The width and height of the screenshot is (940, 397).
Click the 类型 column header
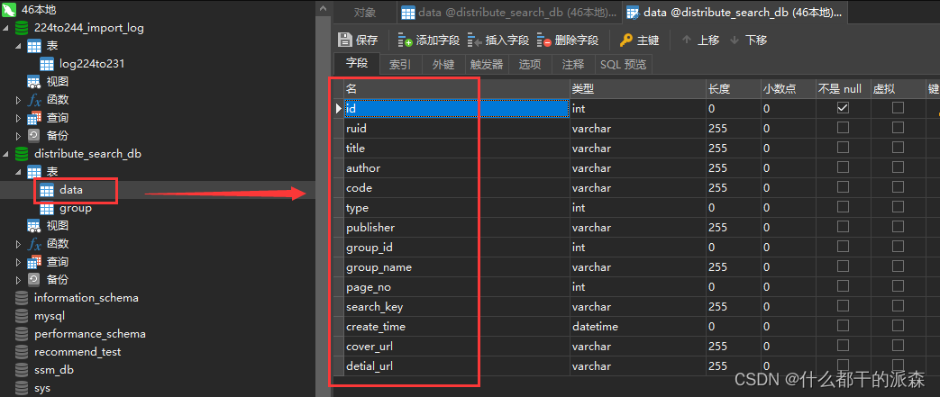[x=638, y=88]
